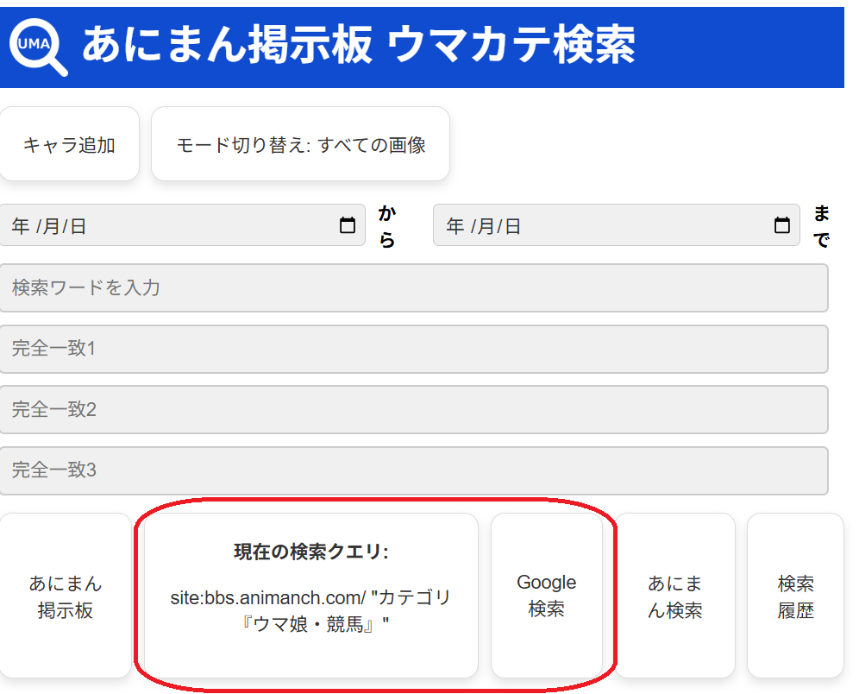Click the Google検索 button
859x694 pixels.
547,596
